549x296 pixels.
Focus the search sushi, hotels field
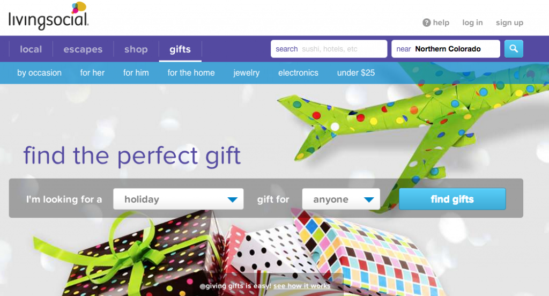(329, 49)
